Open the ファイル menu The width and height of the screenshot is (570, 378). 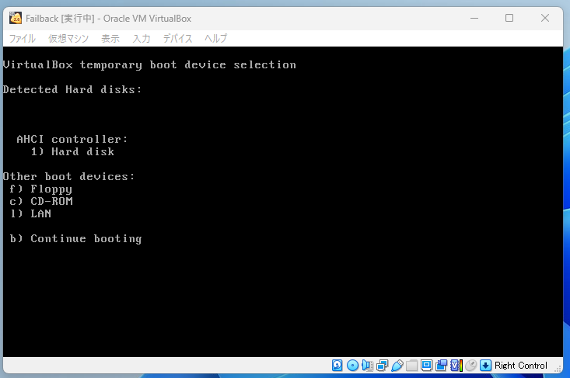pyautogui.click(x=23, y=39)
